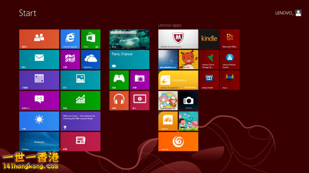The image size is (309, 173).
Task: Open McAfee Security Advisor tile
Action: coord(178,39)
